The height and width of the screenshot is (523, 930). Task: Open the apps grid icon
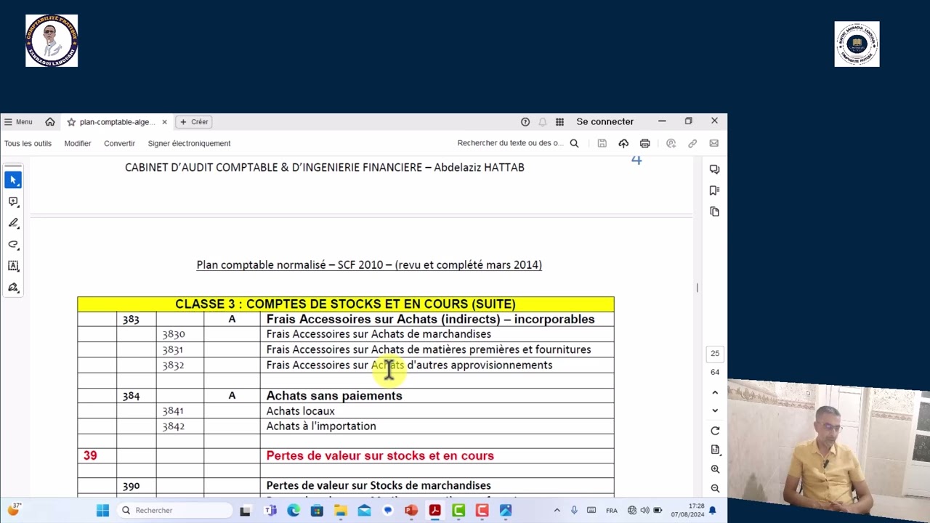pos(559,122)
